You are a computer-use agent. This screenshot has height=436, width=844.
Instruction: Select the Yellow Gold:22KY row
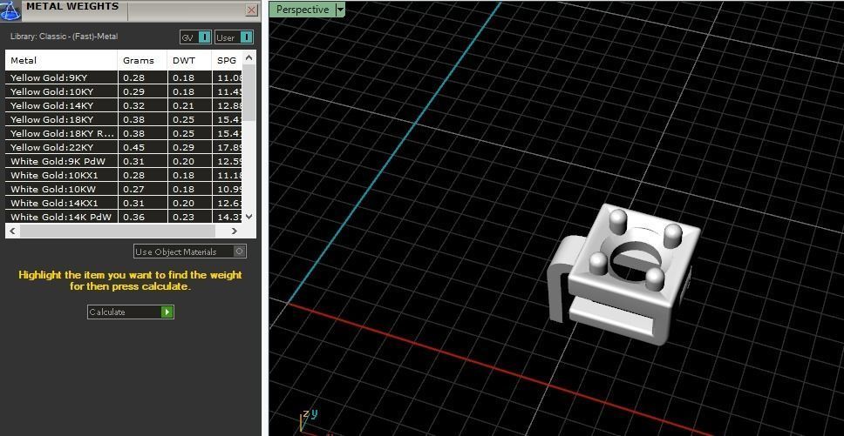coord(123,148)
